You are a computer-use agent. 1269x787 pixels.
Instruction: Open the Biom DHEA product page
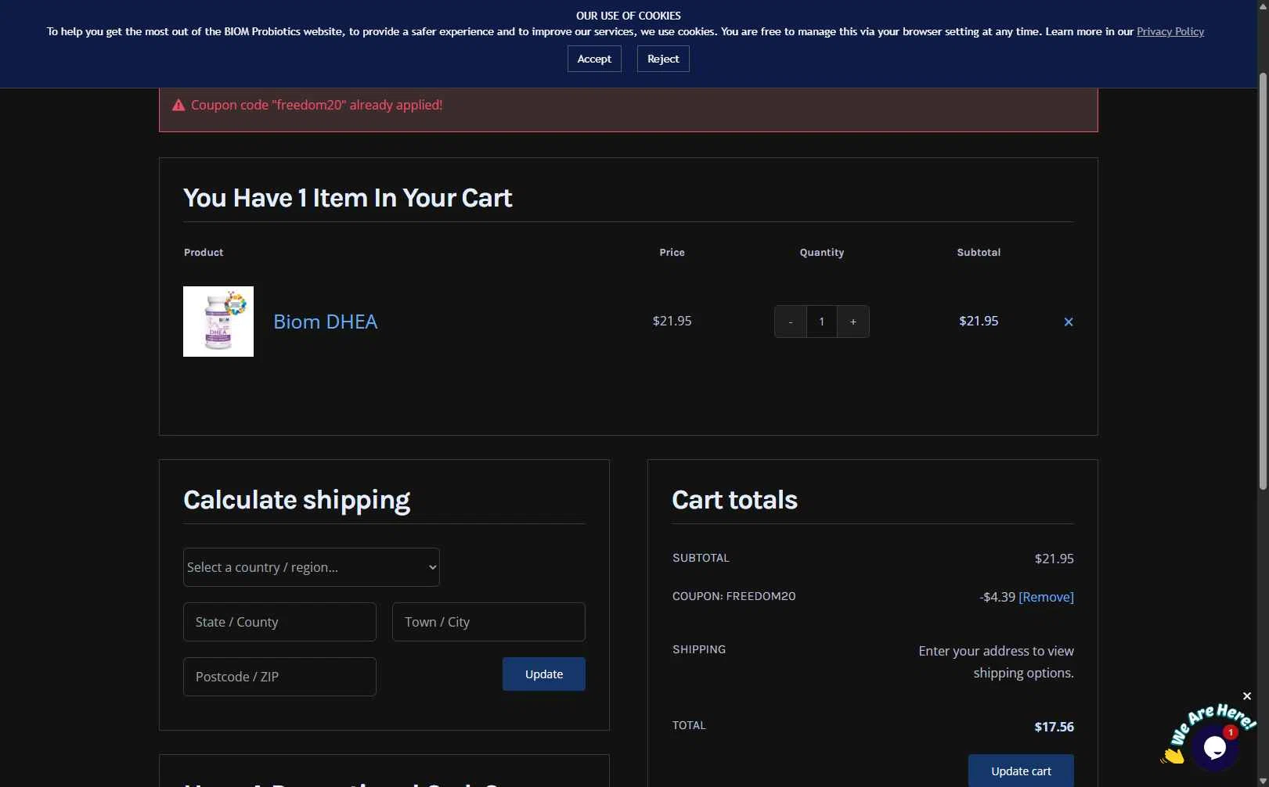325,322
